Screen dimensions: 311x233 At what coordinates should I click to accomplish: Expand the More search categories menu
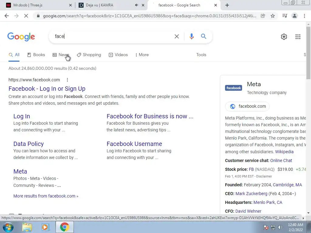coord(142,55)
